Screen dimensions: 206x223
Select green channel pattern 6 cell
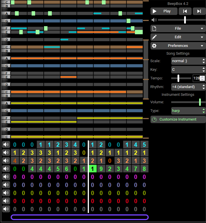click(x=66, y=169)
